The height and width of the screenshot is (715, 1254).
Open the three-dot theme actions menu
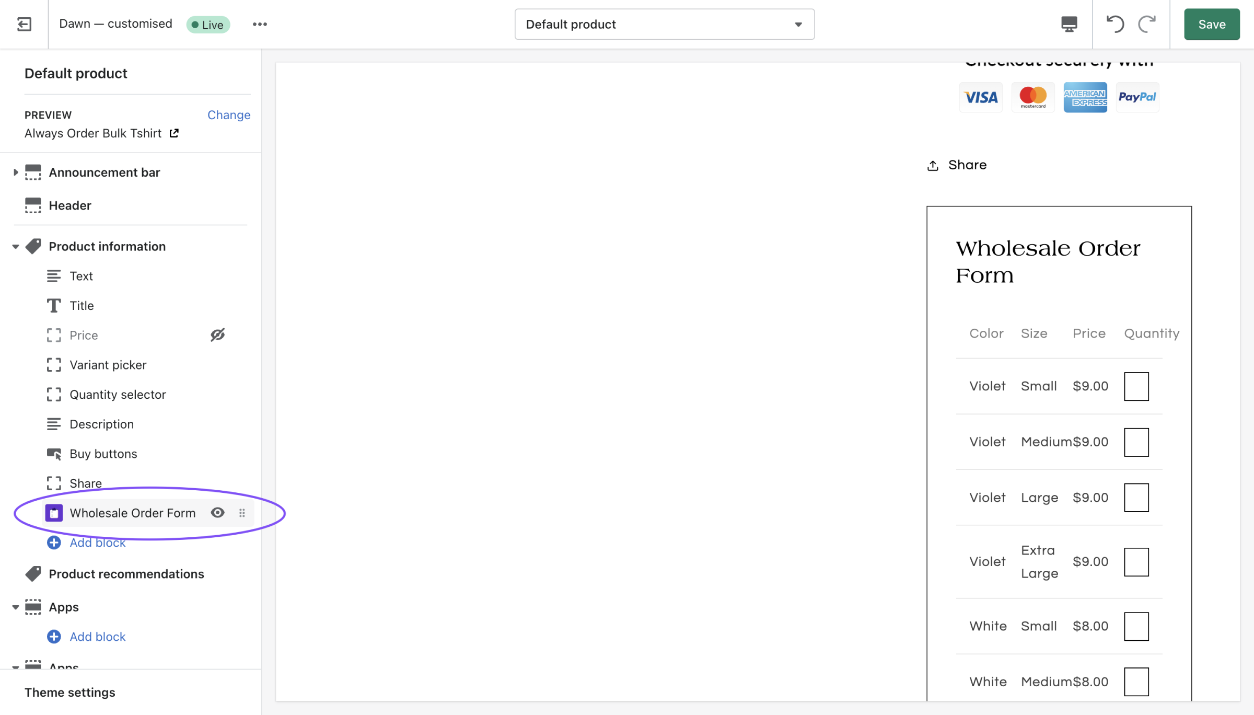[x=260, y=24]
